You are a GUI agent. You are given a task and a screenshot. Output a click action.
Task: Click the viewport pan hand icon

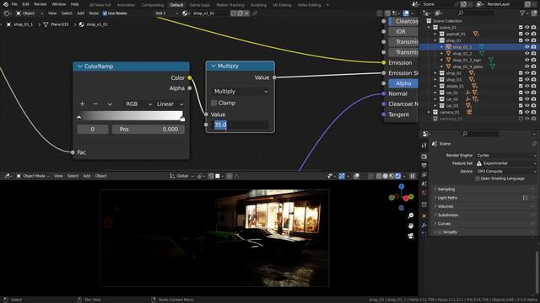click(411, 226)
